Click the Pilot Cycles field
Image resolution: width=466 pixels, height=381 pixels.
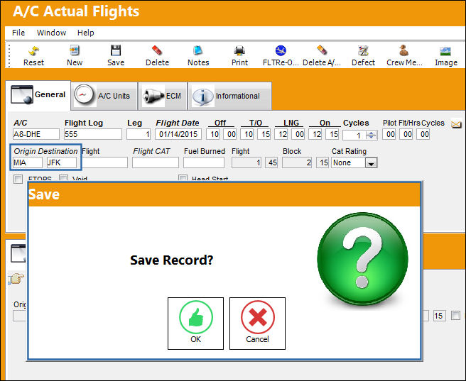point(423,134)
